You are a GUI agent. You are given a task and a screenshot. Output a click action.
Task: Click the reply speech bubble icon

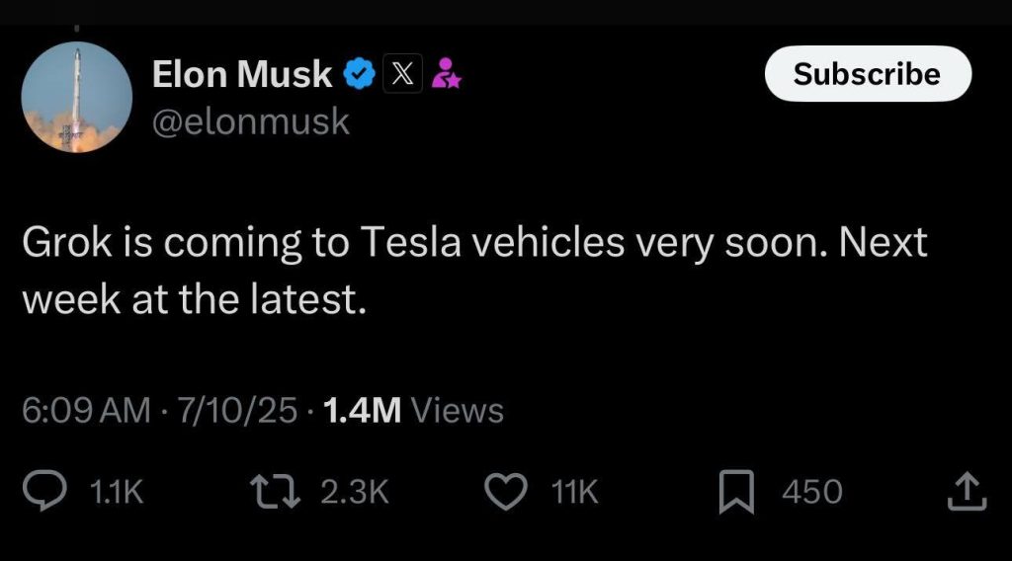tap(44, 492)
